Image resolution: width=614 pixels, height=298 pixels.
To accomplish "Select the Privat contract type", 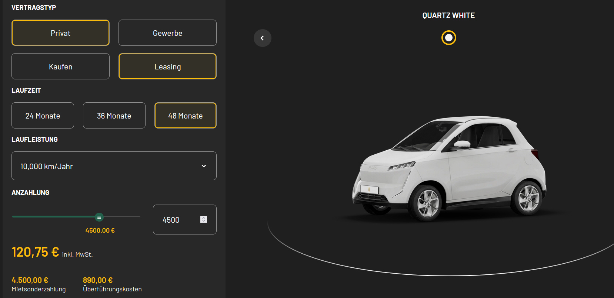I will 60,33.
